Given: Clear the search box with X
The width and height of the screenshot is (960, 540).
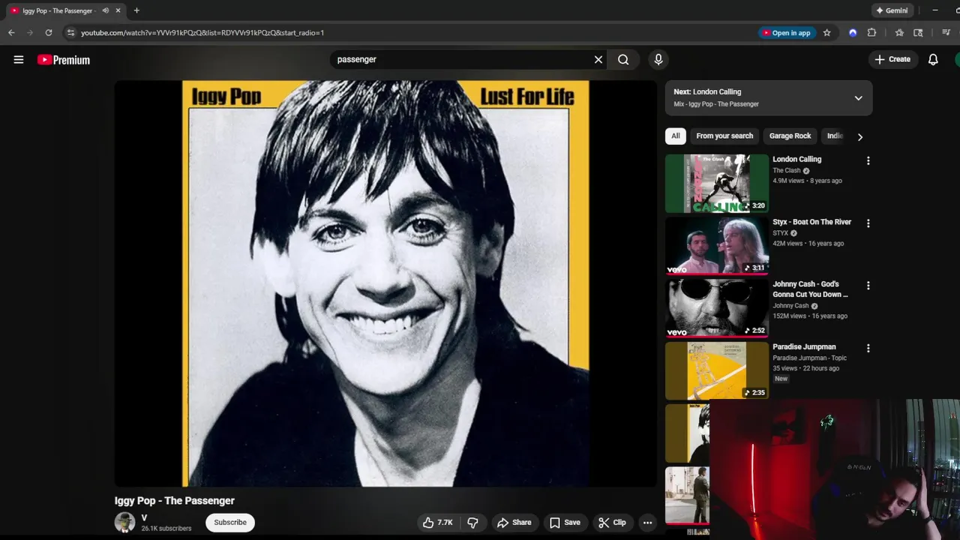Looking at the screenshot, I should coord(598,59).
